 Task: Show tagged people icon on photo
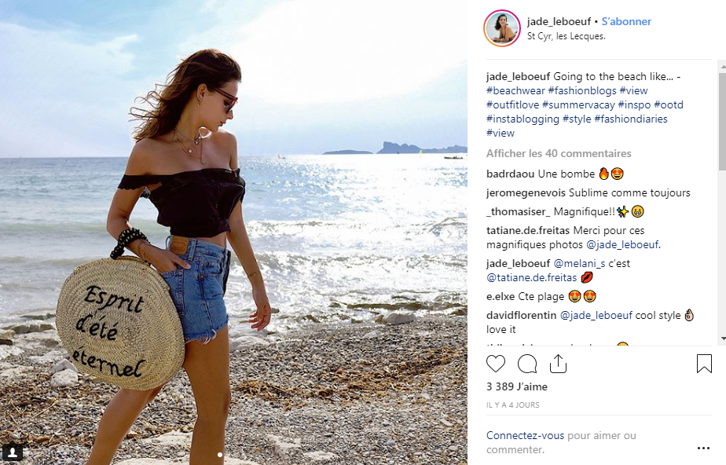(x=13, y=452)
